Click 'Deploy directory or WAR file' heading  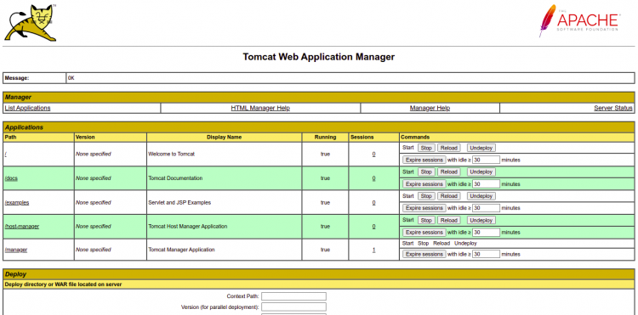(63, 284)
